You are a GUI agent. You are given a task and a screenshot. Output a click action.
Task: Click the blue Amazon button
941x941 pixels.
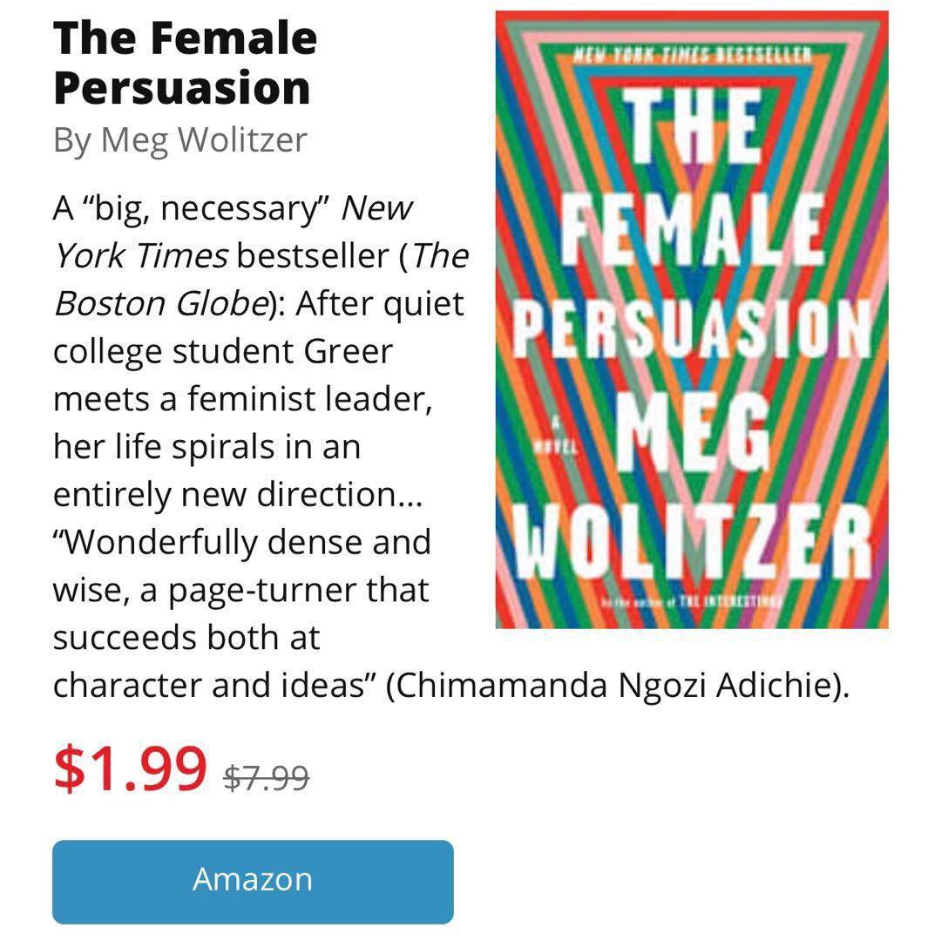point(253,881)
